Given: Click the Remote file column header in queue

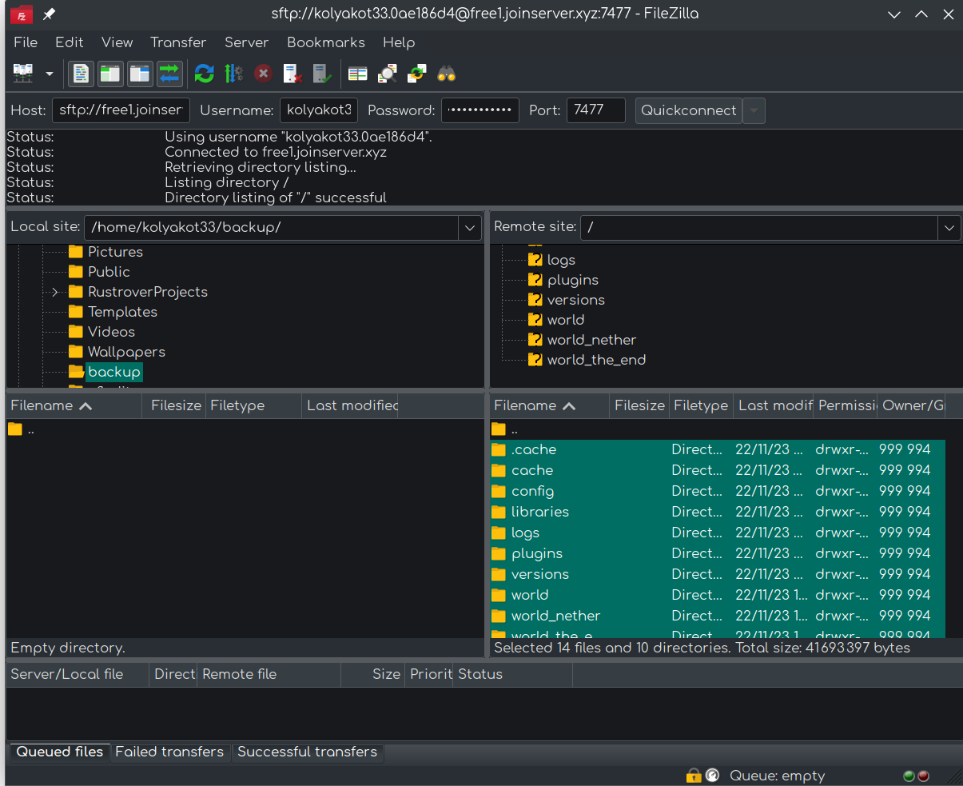Looking at the screenshot, I should coord(269,674).
